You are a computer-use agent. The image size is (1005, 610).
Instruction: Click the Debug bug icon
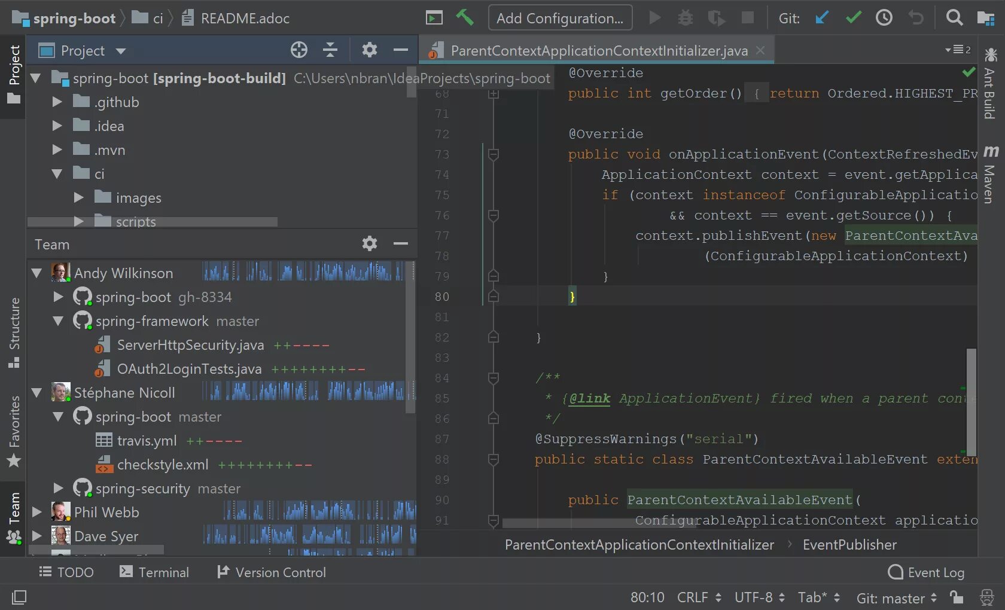tap(686, 18)
